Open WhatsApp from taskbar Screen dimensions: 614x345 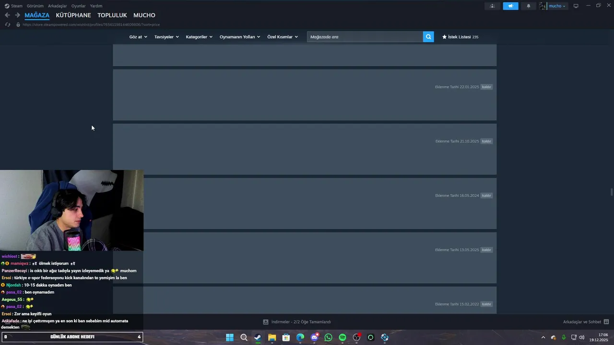pyautogui.click(x=328, y=337)
